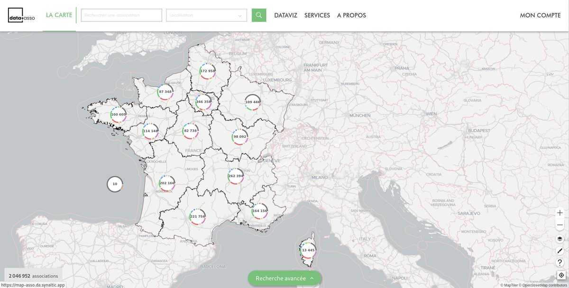Screen dimensions: 569x288
Task: Open the LA CARTE tab
Action: pyautogui.click(x=59, y=15)
